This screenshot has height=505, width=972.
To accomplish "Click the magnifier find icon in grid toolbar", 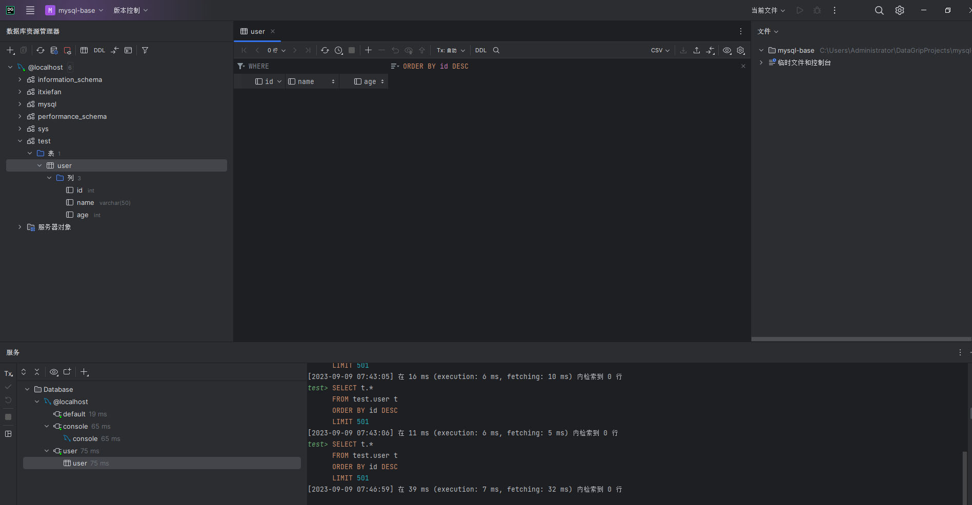I will (496, 50).
